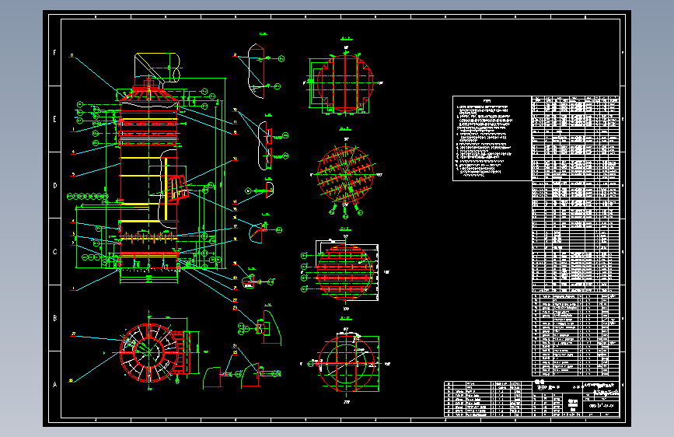
Task: Select the circular section with diagonal hatched grid
Action: [x=346, y=174]
